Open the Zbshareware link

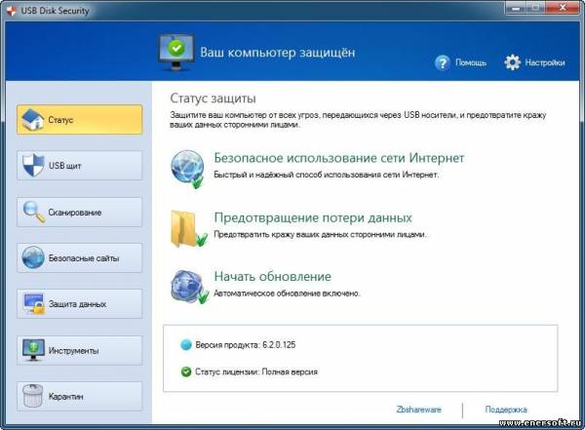pyautogui.click(x=418, y=410)
